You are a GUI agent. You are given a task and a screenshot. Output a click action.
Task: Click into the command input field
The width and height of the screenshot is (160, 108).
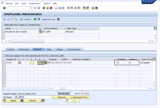(19, 8)
